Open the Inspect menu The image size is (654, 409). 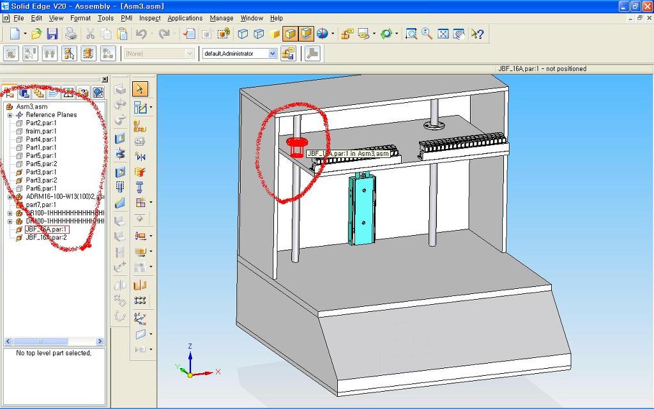coord(150,18)
